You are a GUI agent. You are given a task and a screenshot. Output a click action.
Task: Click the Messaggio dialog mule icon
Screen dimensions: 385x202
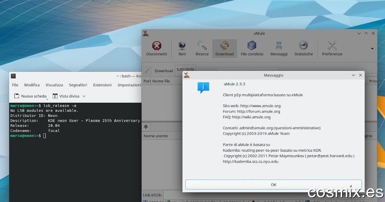pos(187,75)
